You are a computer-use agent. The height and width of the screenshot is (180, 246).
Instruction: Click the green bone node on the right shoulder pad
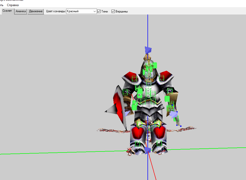pyautogui.click(x=161, y=78)
